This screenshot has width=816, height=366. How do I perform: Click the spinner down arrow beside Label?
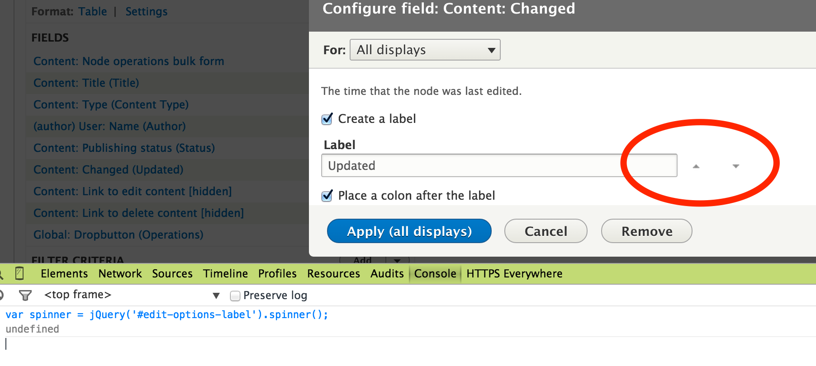(735, 166)
